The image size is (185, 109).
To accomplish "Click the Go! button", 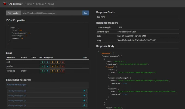I will tap(85, 13).
